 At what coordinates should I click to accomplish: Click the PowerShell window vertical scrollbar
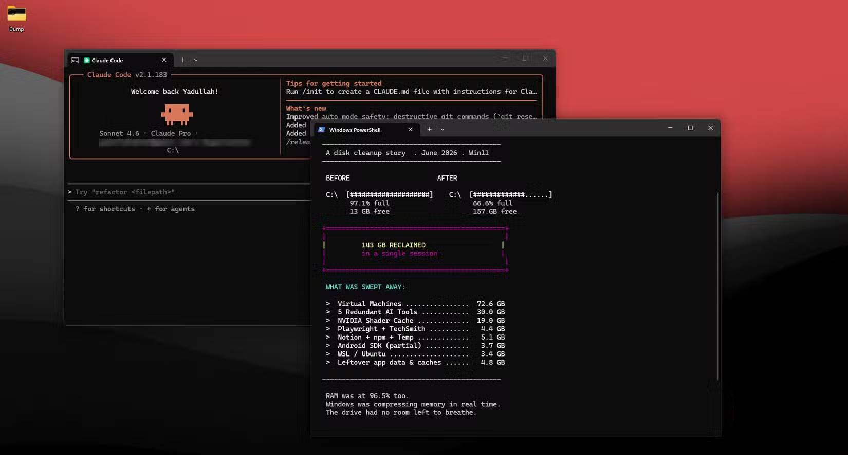717,286
